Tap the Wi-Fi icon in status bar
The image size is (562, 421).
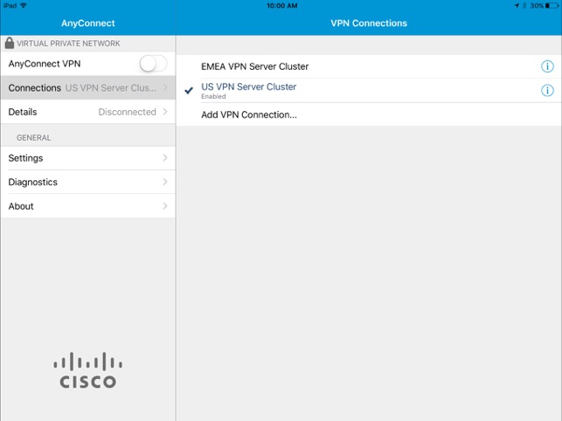tap(23, 5)
